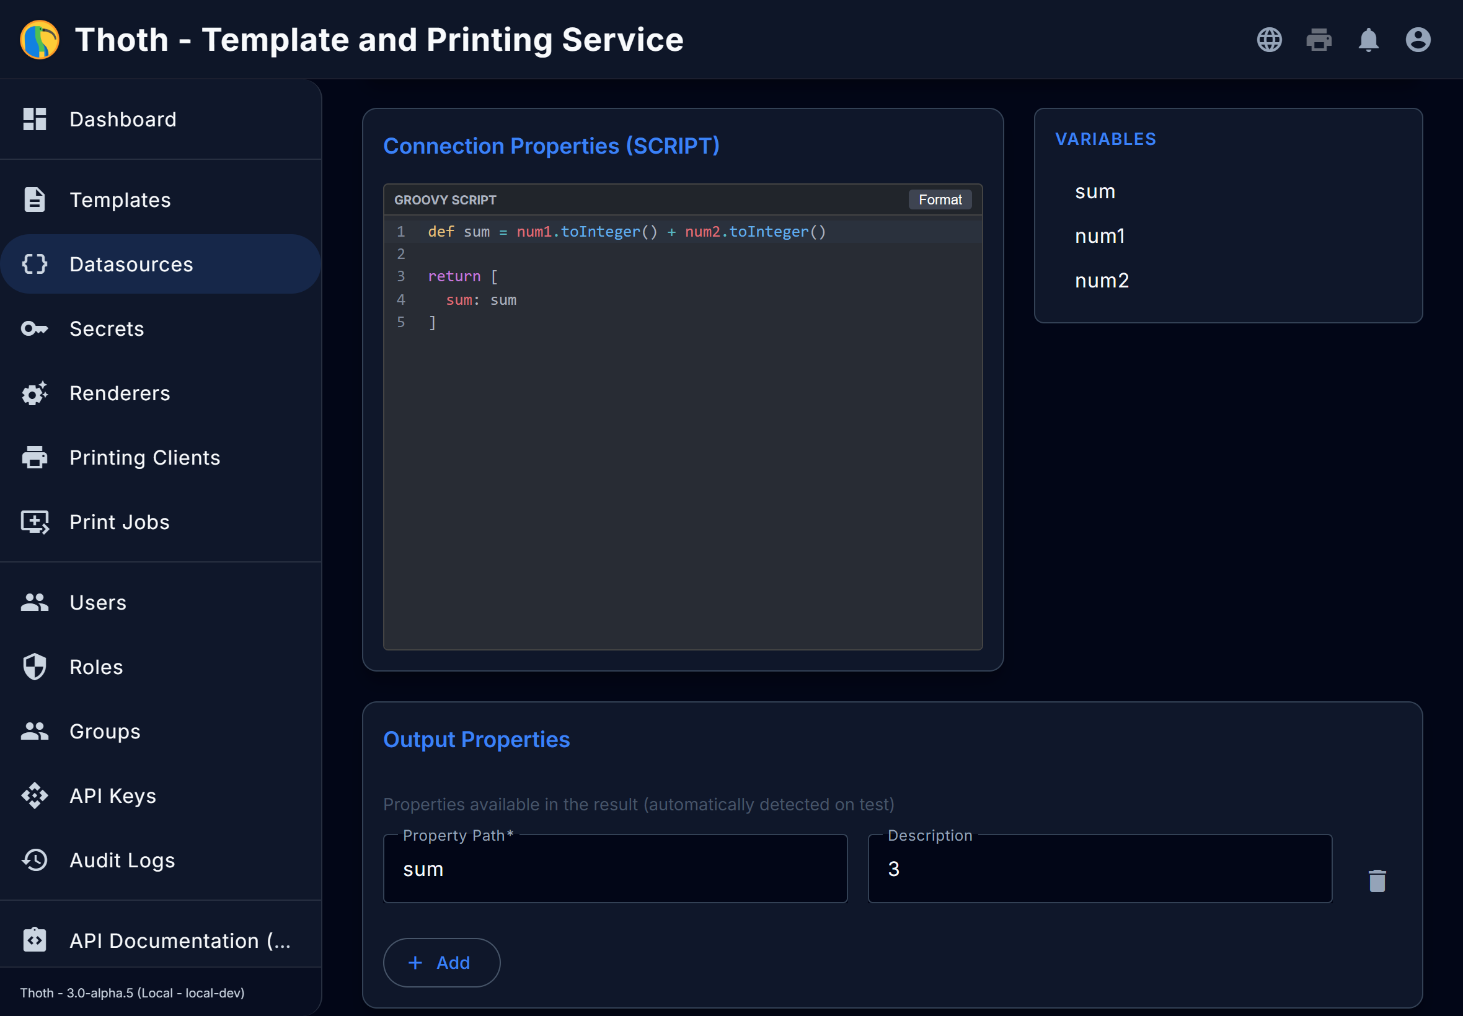Click the API Keys diamond icon
The width and height of the screenshot is (1463, 1016).
tap(34, 795)
